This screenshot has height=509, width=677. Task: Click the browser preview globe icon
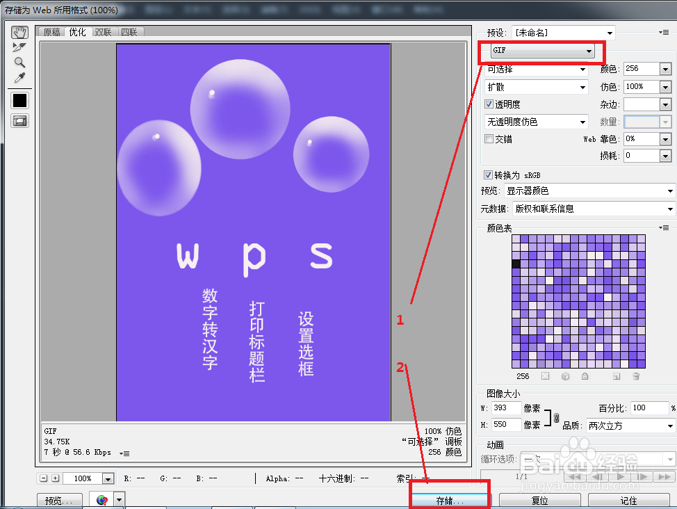[102, 500]
